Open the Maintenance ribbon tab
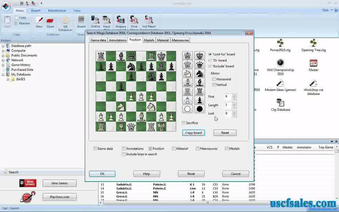The height and width of the screenshot is (212, 339). pos(57,10)
